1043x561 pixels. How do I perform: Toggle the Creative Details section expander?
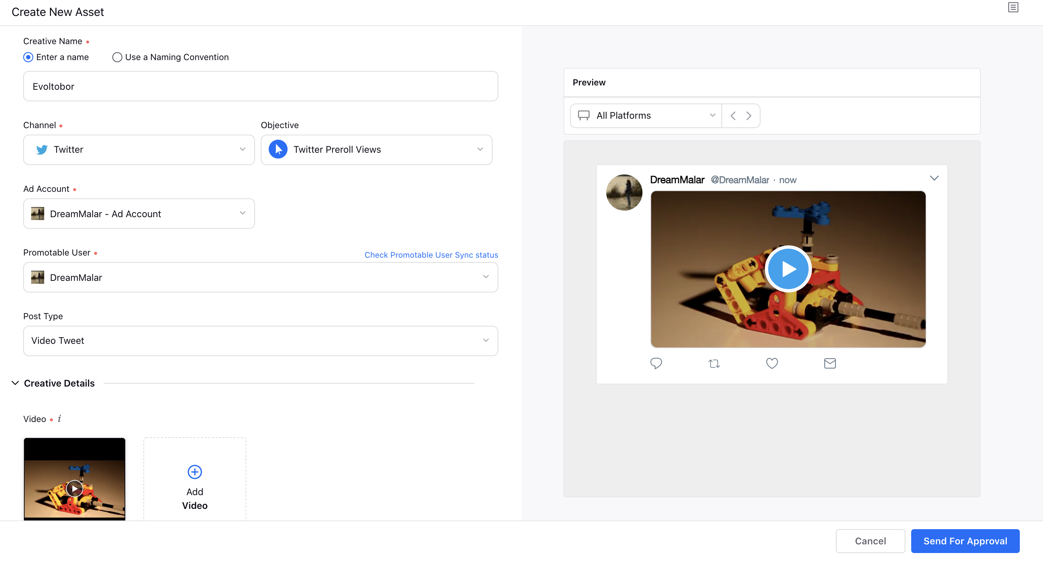tap(14, 383)
